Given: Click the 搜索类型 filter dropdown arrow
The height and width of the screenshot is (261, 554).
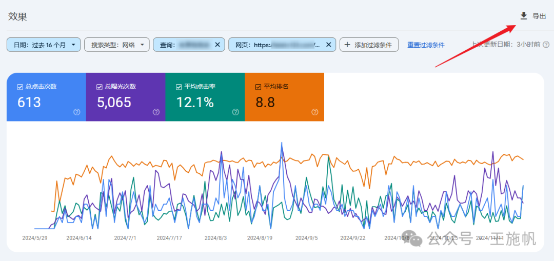Looking at the screenshot, I should coord(142,45).
